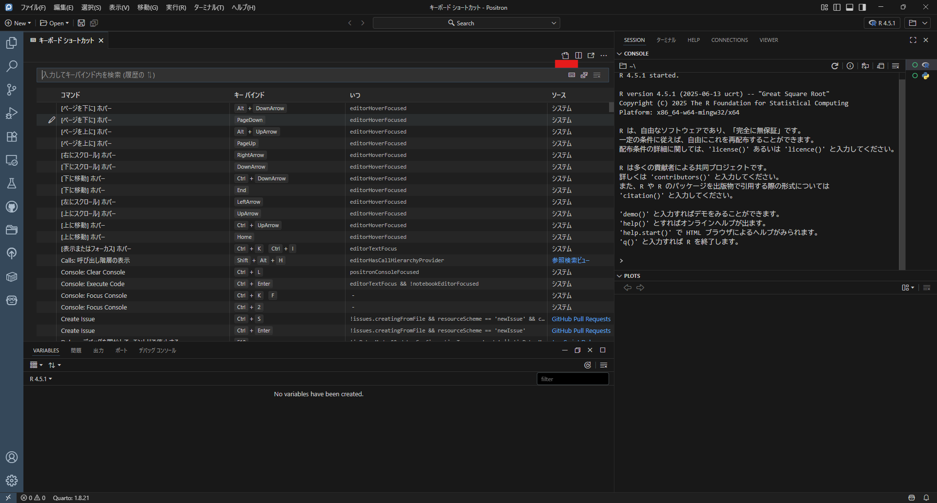Switch to the CONNECTIONS tab
The height and width of the screenshot is (503, 937).
[x=729, y=40]
